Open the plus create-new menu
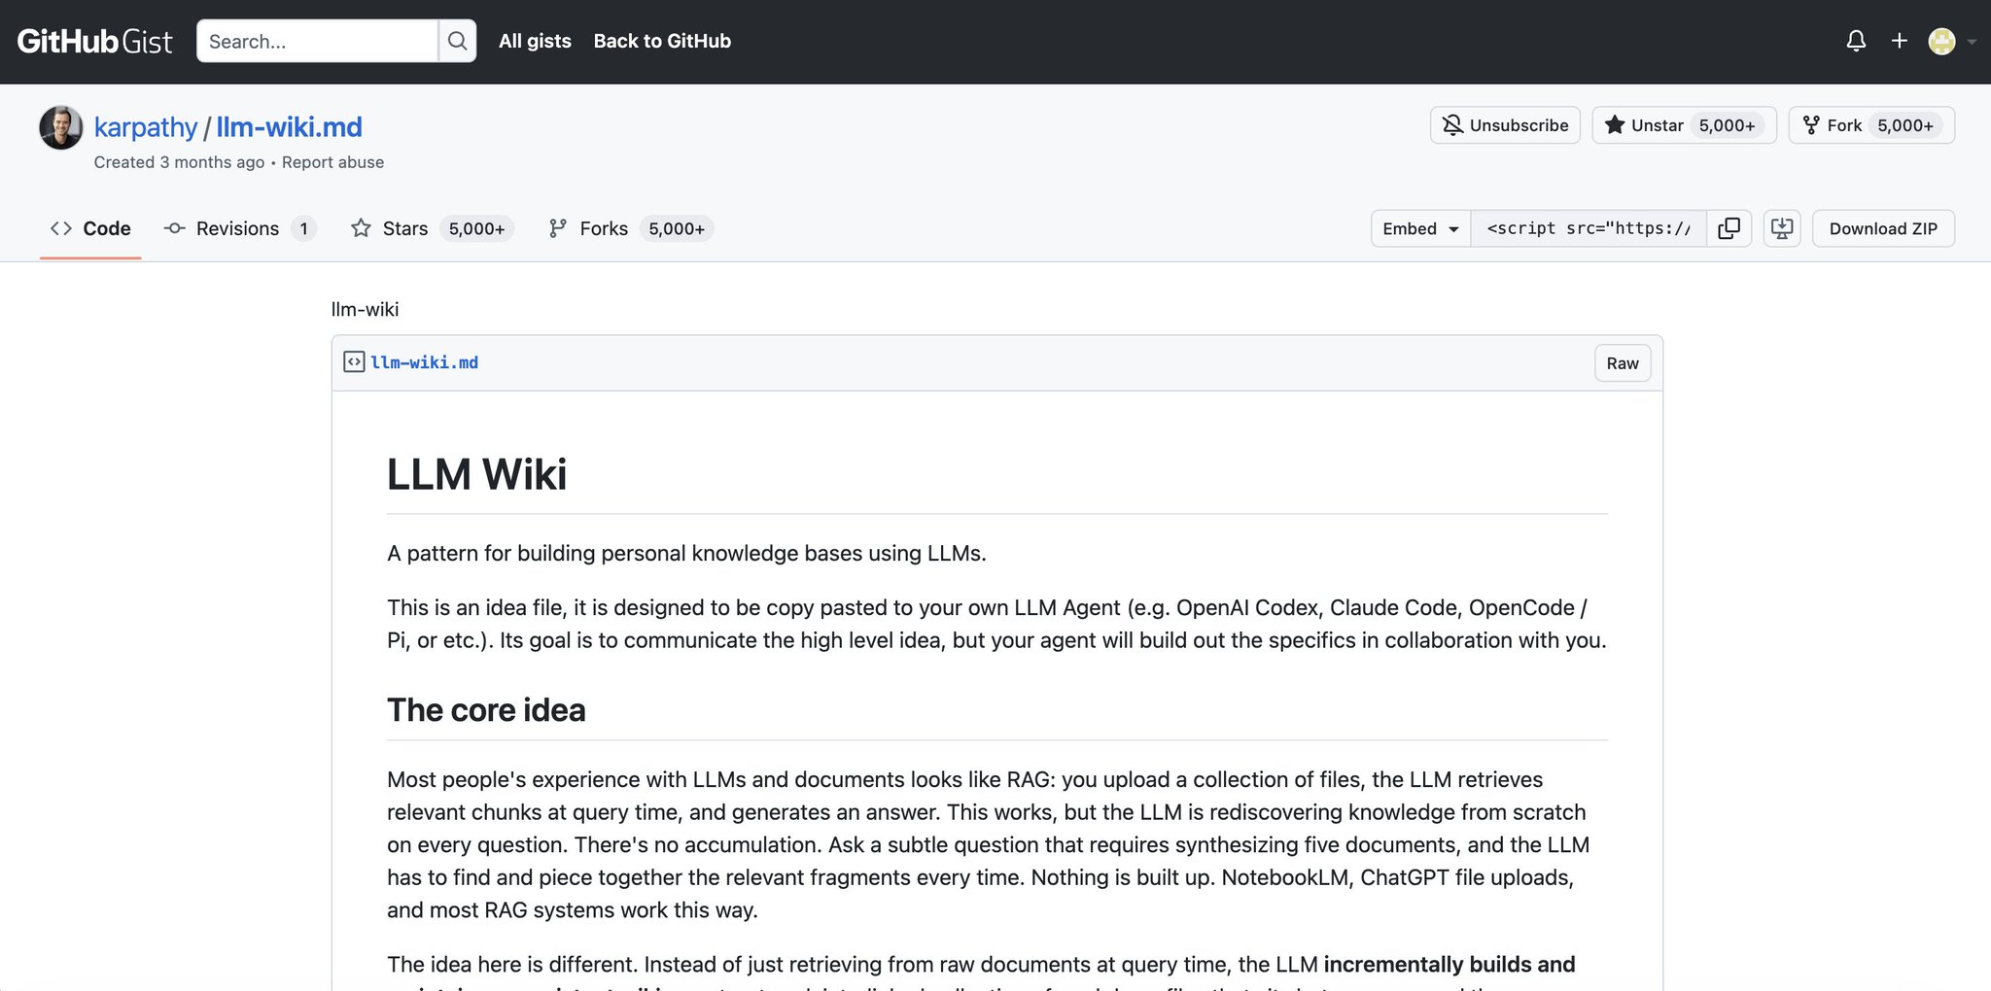The width and height of the screenshot is (1991, 991). pos(1900,41)
